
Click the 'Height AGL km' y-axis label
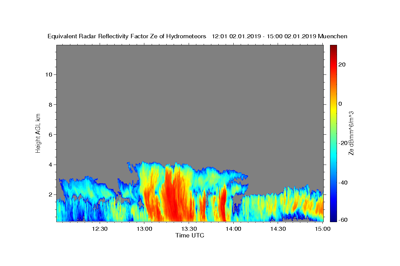(x=38, y=133)
